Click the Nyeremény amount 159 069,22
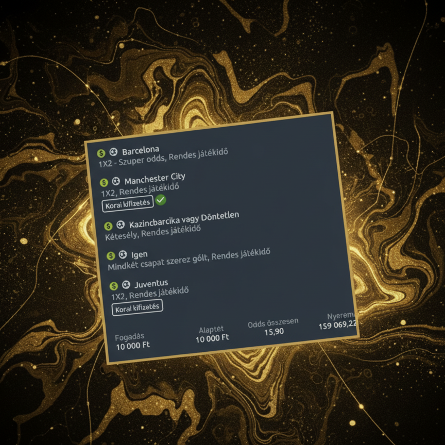Viewport: 445px width, 445px height. pyautogui.click(x=337, y=326)
